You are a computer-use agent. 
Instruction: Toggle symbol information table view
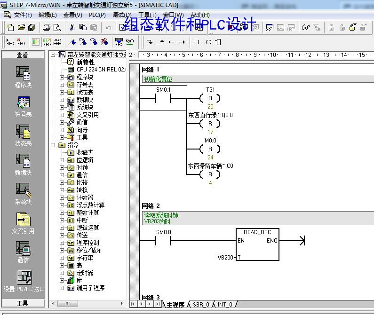click(x=57, y=42)
